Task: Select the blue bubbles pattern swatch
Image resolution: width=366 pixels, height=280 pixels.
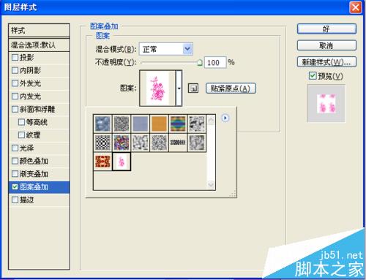Action: (x=102, y=124)
